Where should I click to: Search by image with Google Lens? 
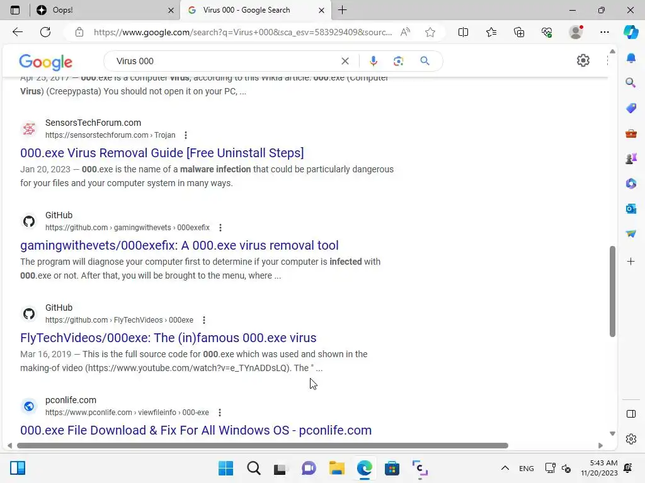coord(398,61)
